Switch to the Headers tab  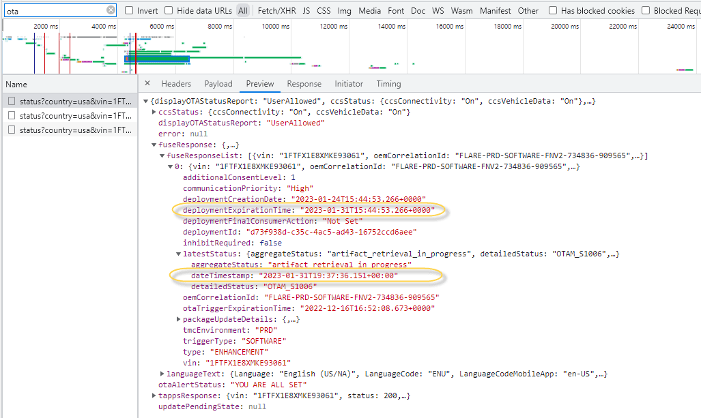[x=175, y=84]
